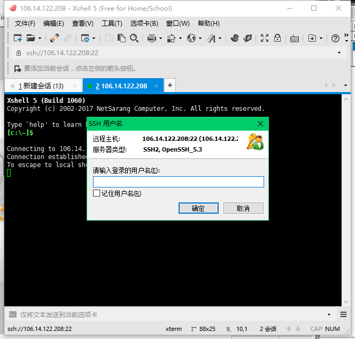Close the 106.14.122.208 tab

[x=156, y=86]
